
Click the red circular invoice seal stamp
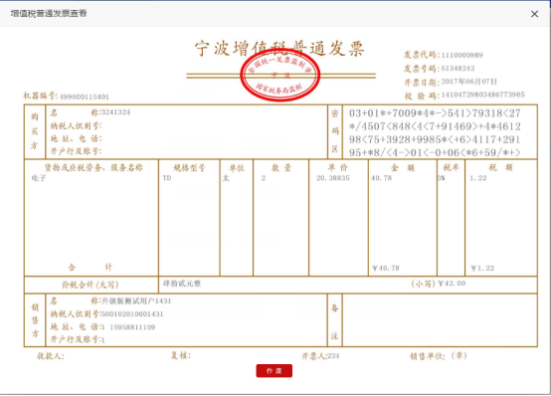point(279,75)
